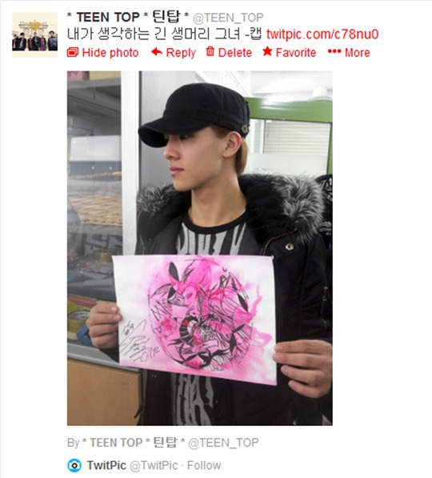Click the Favorite star icon

pos(267,51)
